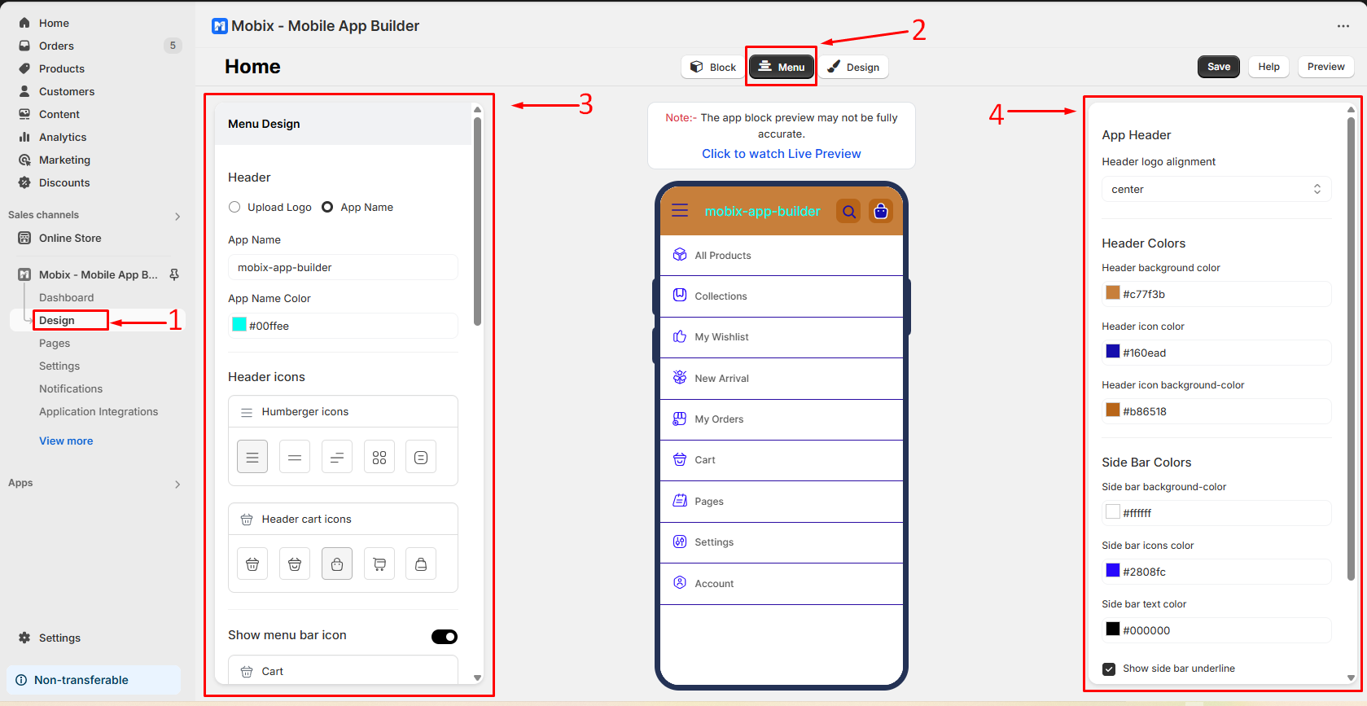This screenshot has width=1367, height=706.
Task: Select the two-line hamburger icon style
Action: coord(295,457)
